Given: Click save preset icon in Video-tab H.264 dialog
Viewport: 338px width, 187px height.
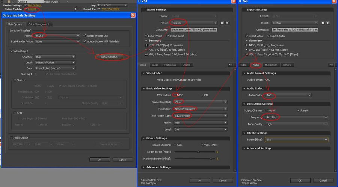Looking at the screenshot, I should point(222,23).
